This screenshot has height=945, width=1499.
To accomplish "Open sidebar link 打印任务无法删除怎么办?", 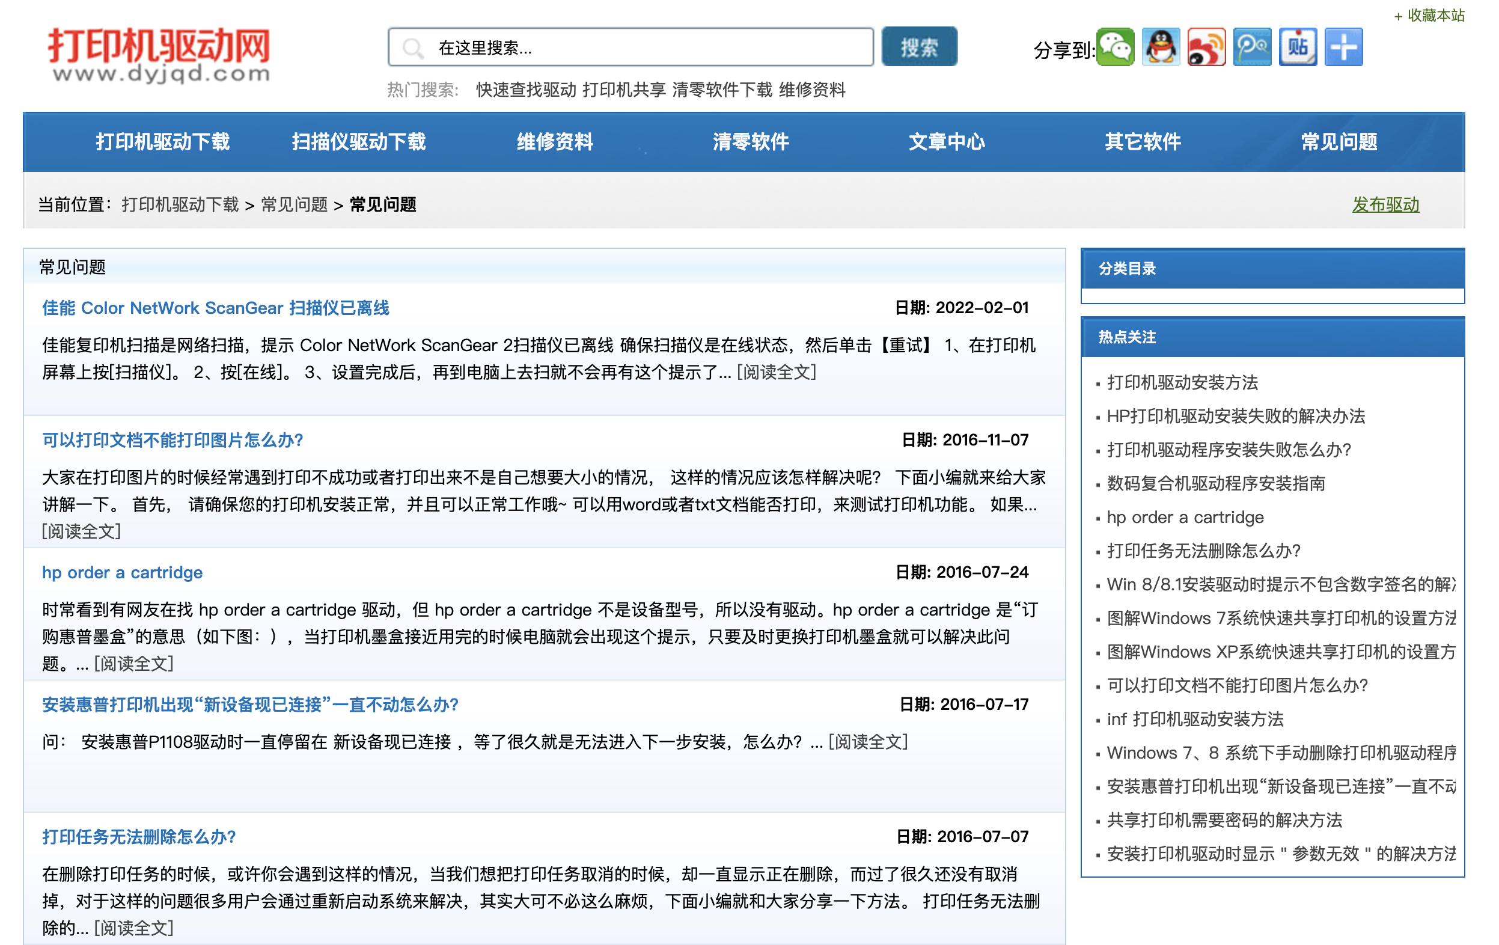I will [1204, 551].
